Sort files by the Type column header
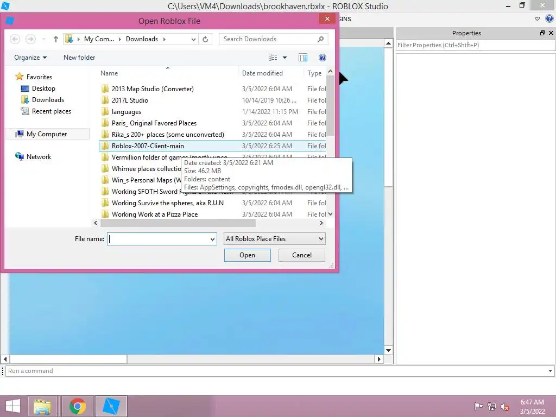The image size is (556, 417). coord(314,73)
